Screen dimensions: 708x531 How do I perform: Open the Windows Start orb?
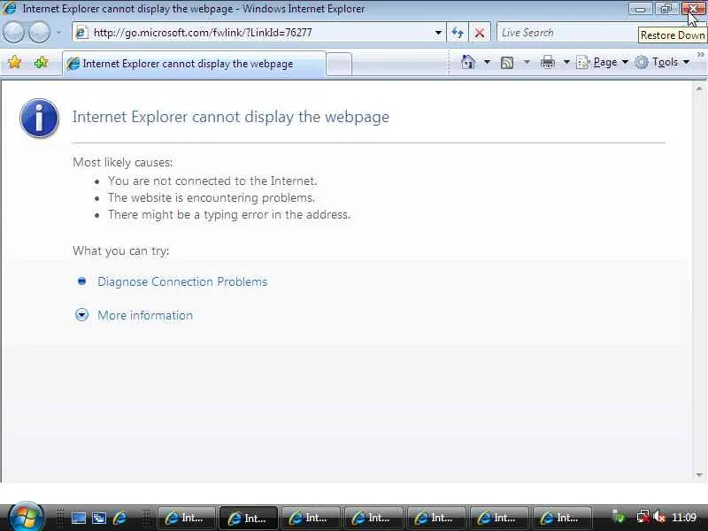(26, 517)
